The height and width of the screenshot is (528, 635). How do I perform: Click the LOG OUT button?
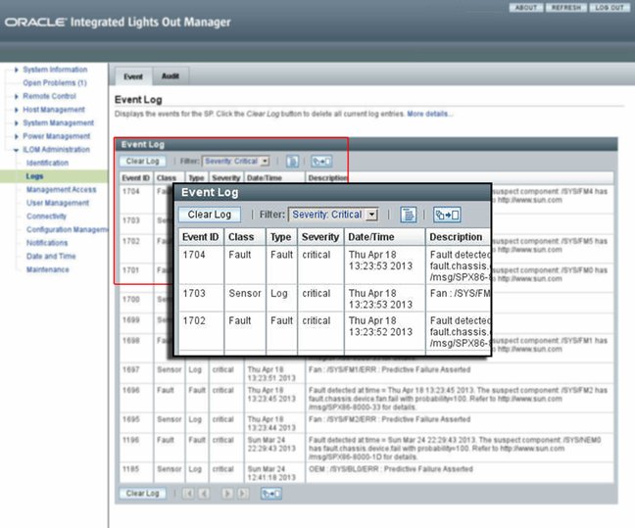pyautogui.click(x=610, y=7)
